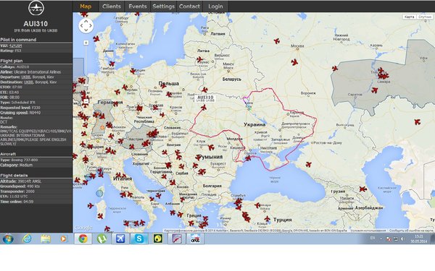This screenshot has height=271, width=435.
Task: Click the taskbar clock
Action: pyautogui.click(x=418, y=238)
